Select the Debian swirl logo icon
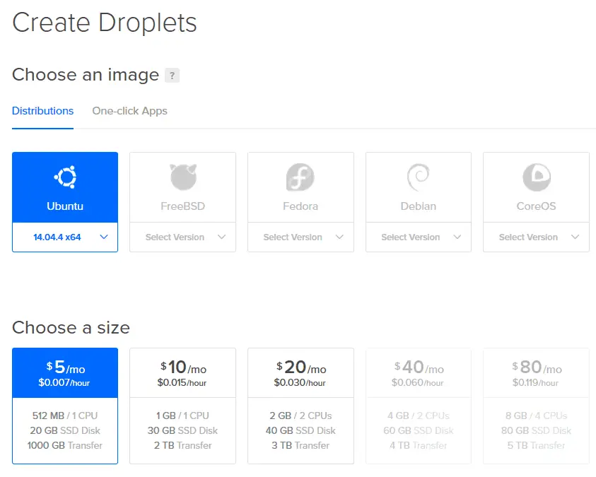The image size is (596, 477). pyautogui.click(x=418, y=177)
